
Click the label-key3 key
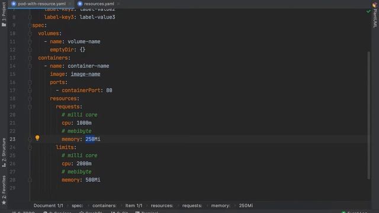click(59, 17)
